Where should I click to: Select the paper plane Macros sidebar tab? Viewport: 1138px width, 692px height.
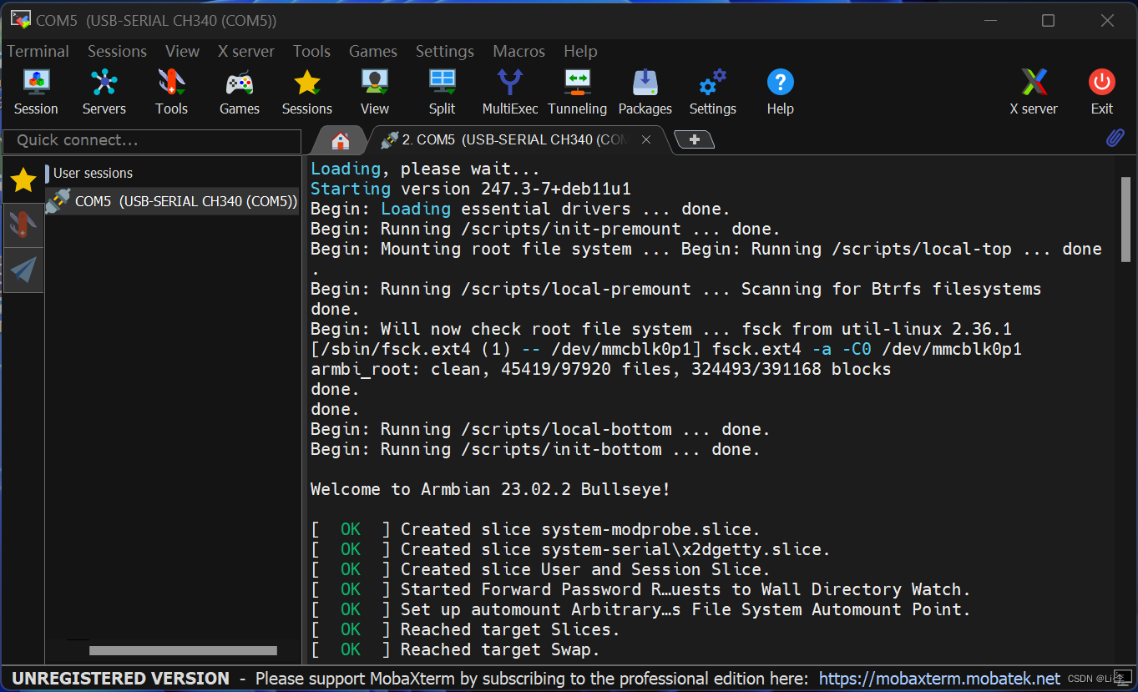pos(23,270)
